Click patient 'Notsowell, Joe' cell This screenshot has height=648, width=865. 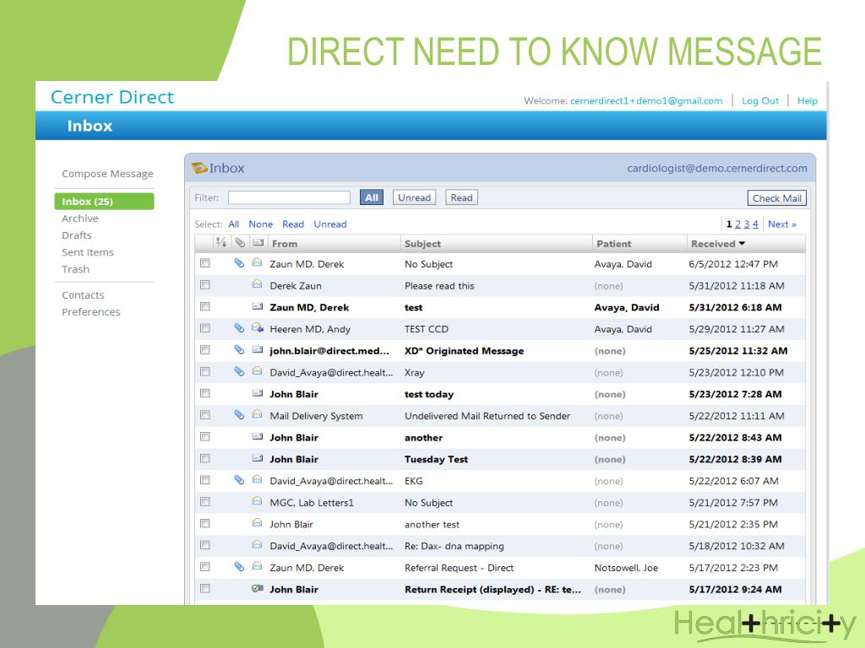click(x=626, y=568)
